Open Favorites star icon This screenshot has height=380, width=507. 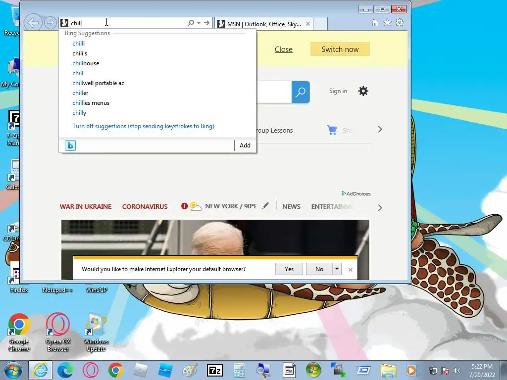tap(387, 23)
